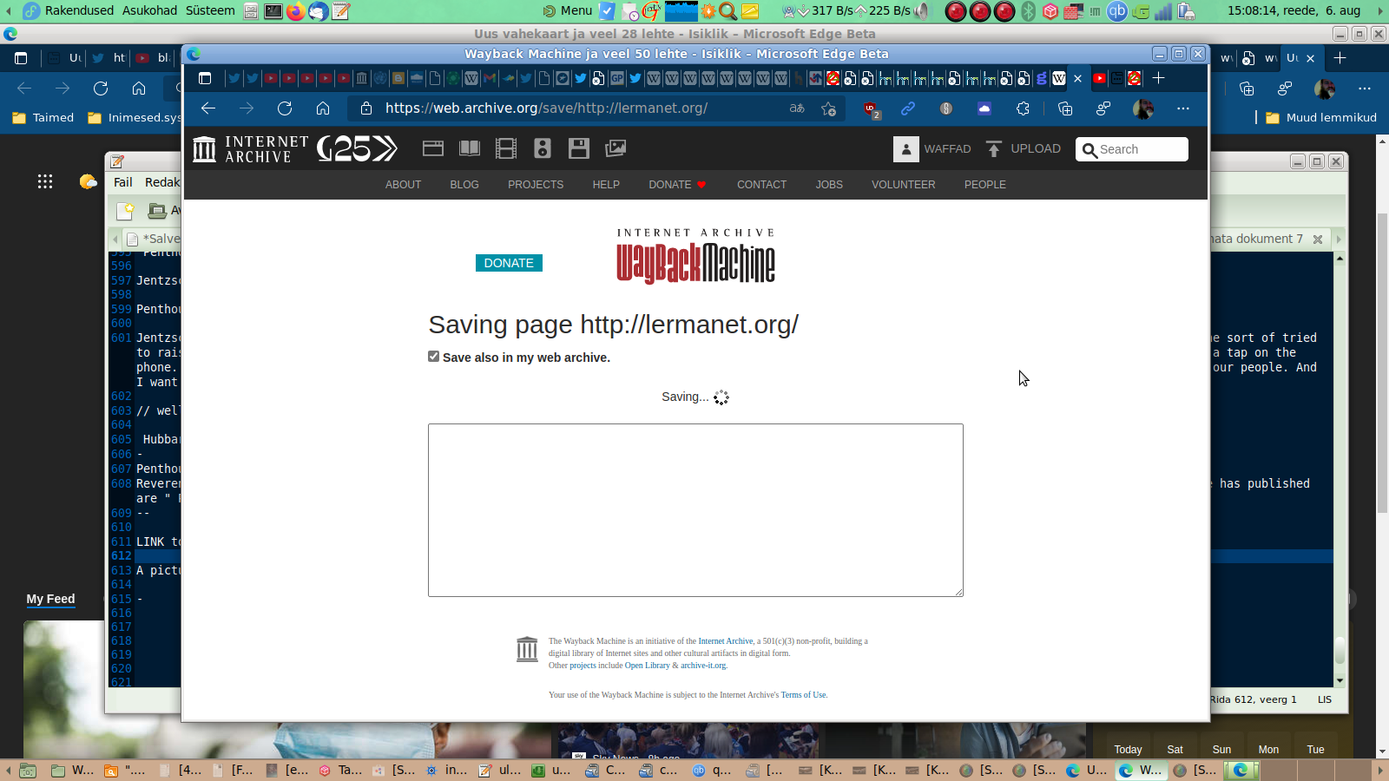Open the Fail menu in the text editor
1389x781 pixels.
click(123, 182)
